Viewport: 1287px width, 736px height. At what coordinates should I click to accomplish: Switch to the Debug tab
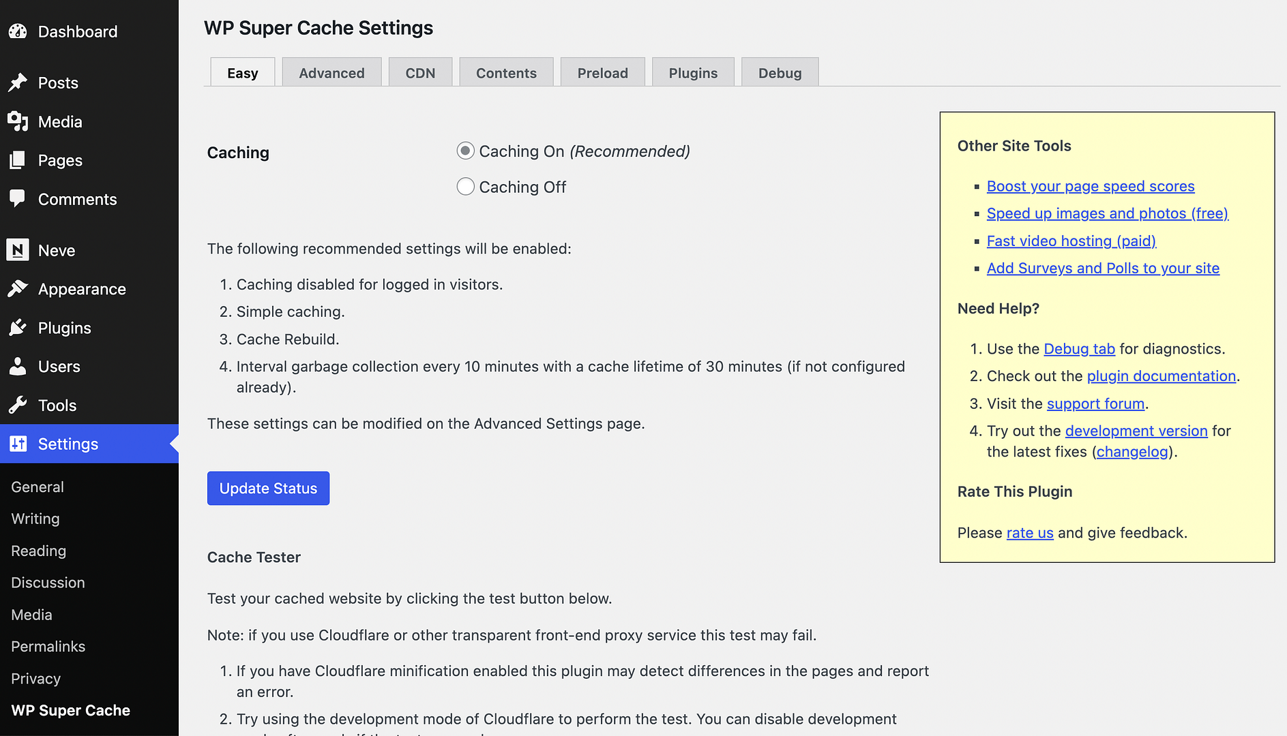(x=780, y=72)
